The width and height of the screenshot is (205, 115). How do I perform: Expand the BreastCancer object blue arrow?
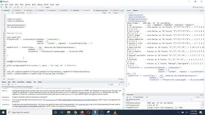coord(127,103)
